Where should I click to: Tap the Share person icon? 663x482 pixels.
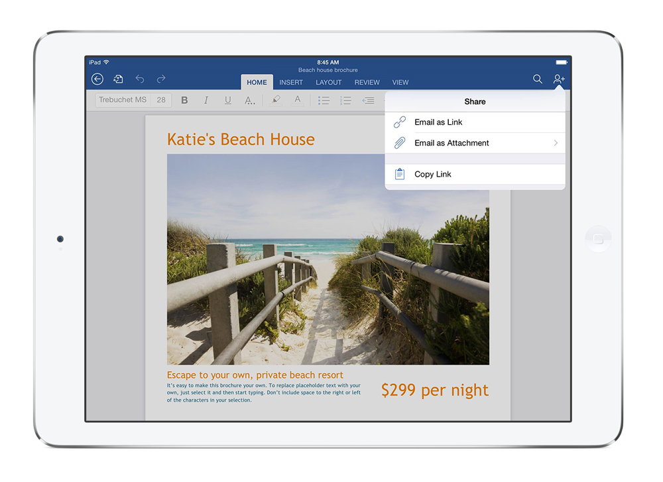tap(559, 79)
